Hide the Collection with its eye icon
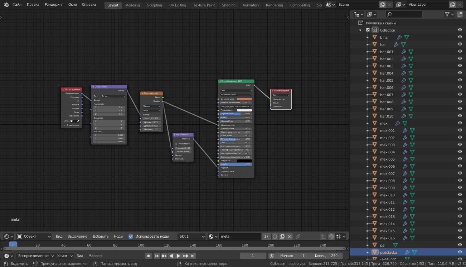Viewport: 466px width, 267px height. pos(460,30)
